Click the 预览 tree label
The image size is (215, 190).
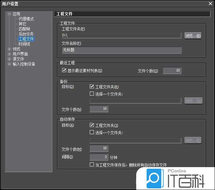pyautogui.click(x=16, y=49)
